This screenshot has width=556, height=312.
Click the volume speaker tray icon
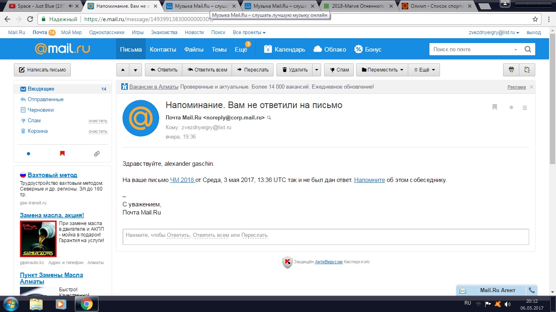click(x=507, y=304)
